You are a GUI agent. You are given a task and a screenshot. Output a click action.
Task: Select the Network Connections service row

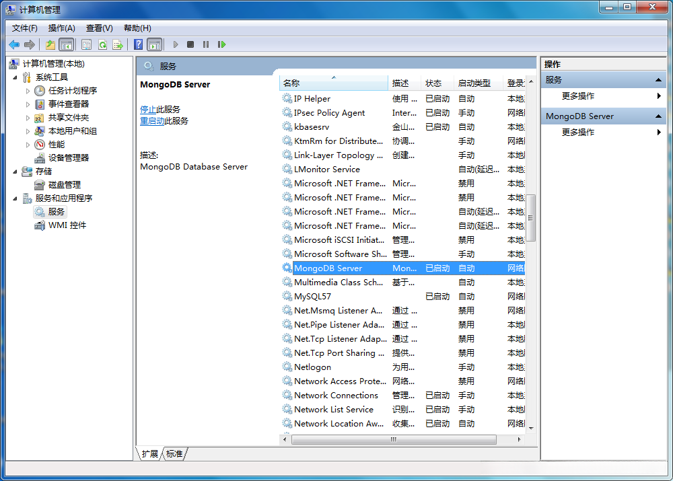pos(403,395)
